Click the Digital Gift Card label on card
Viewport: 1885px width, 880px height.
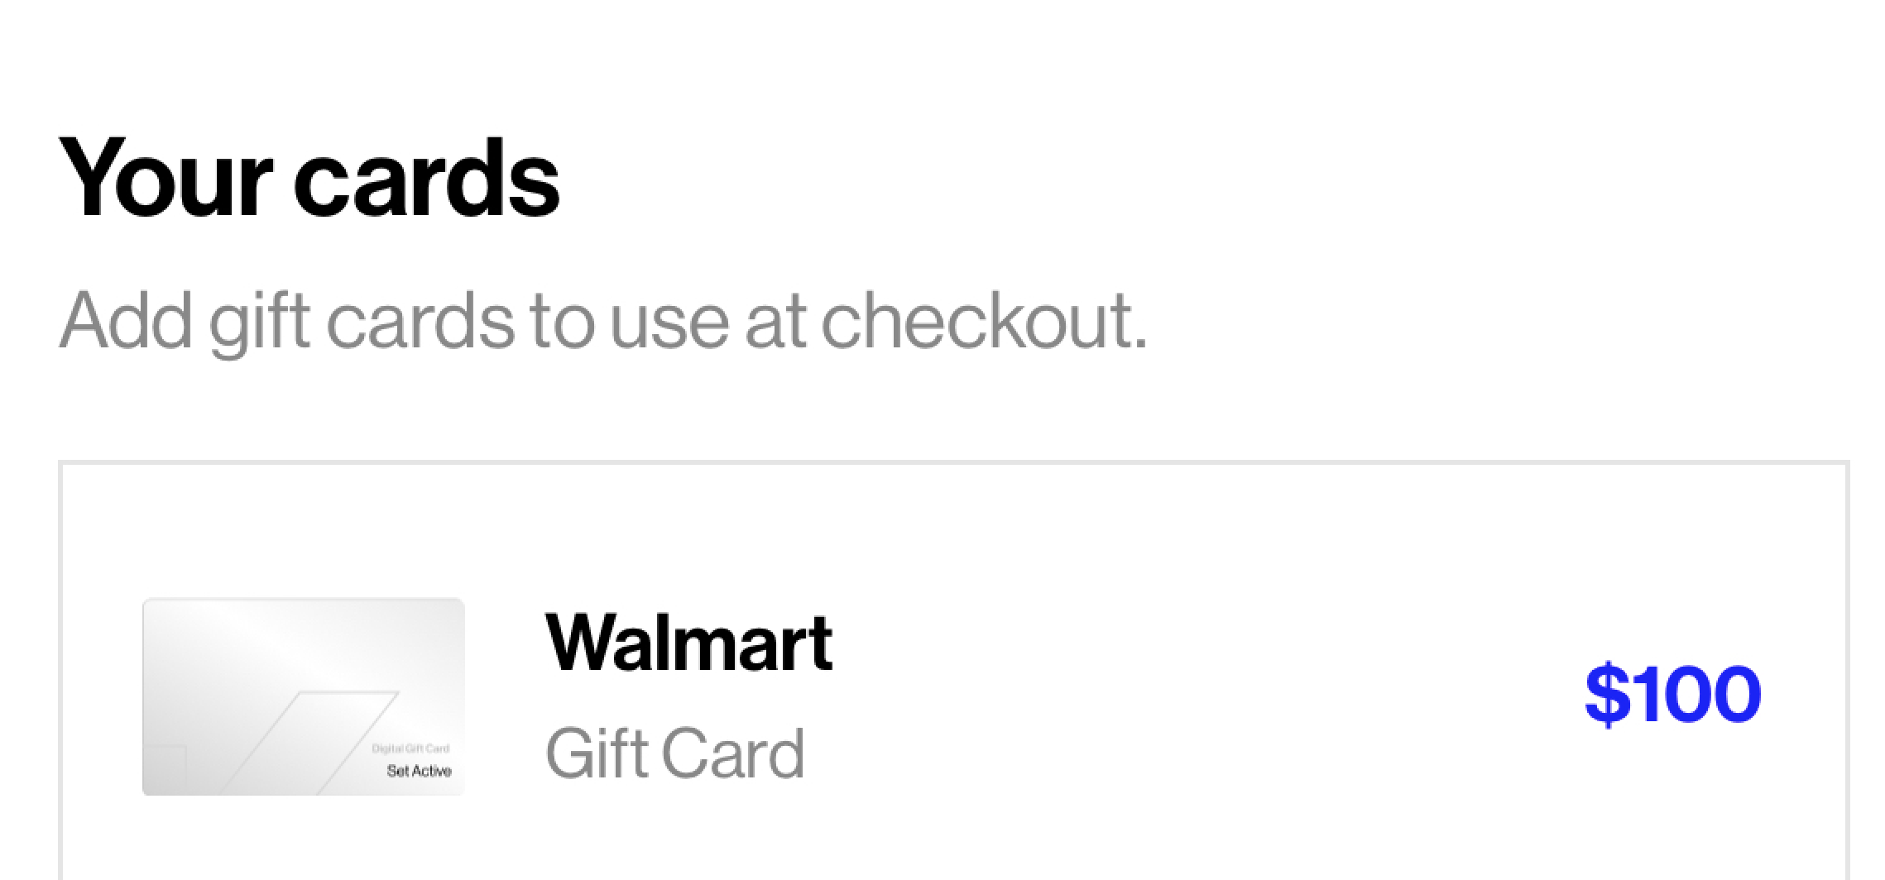pyautogui.click(x=410, y=748)
